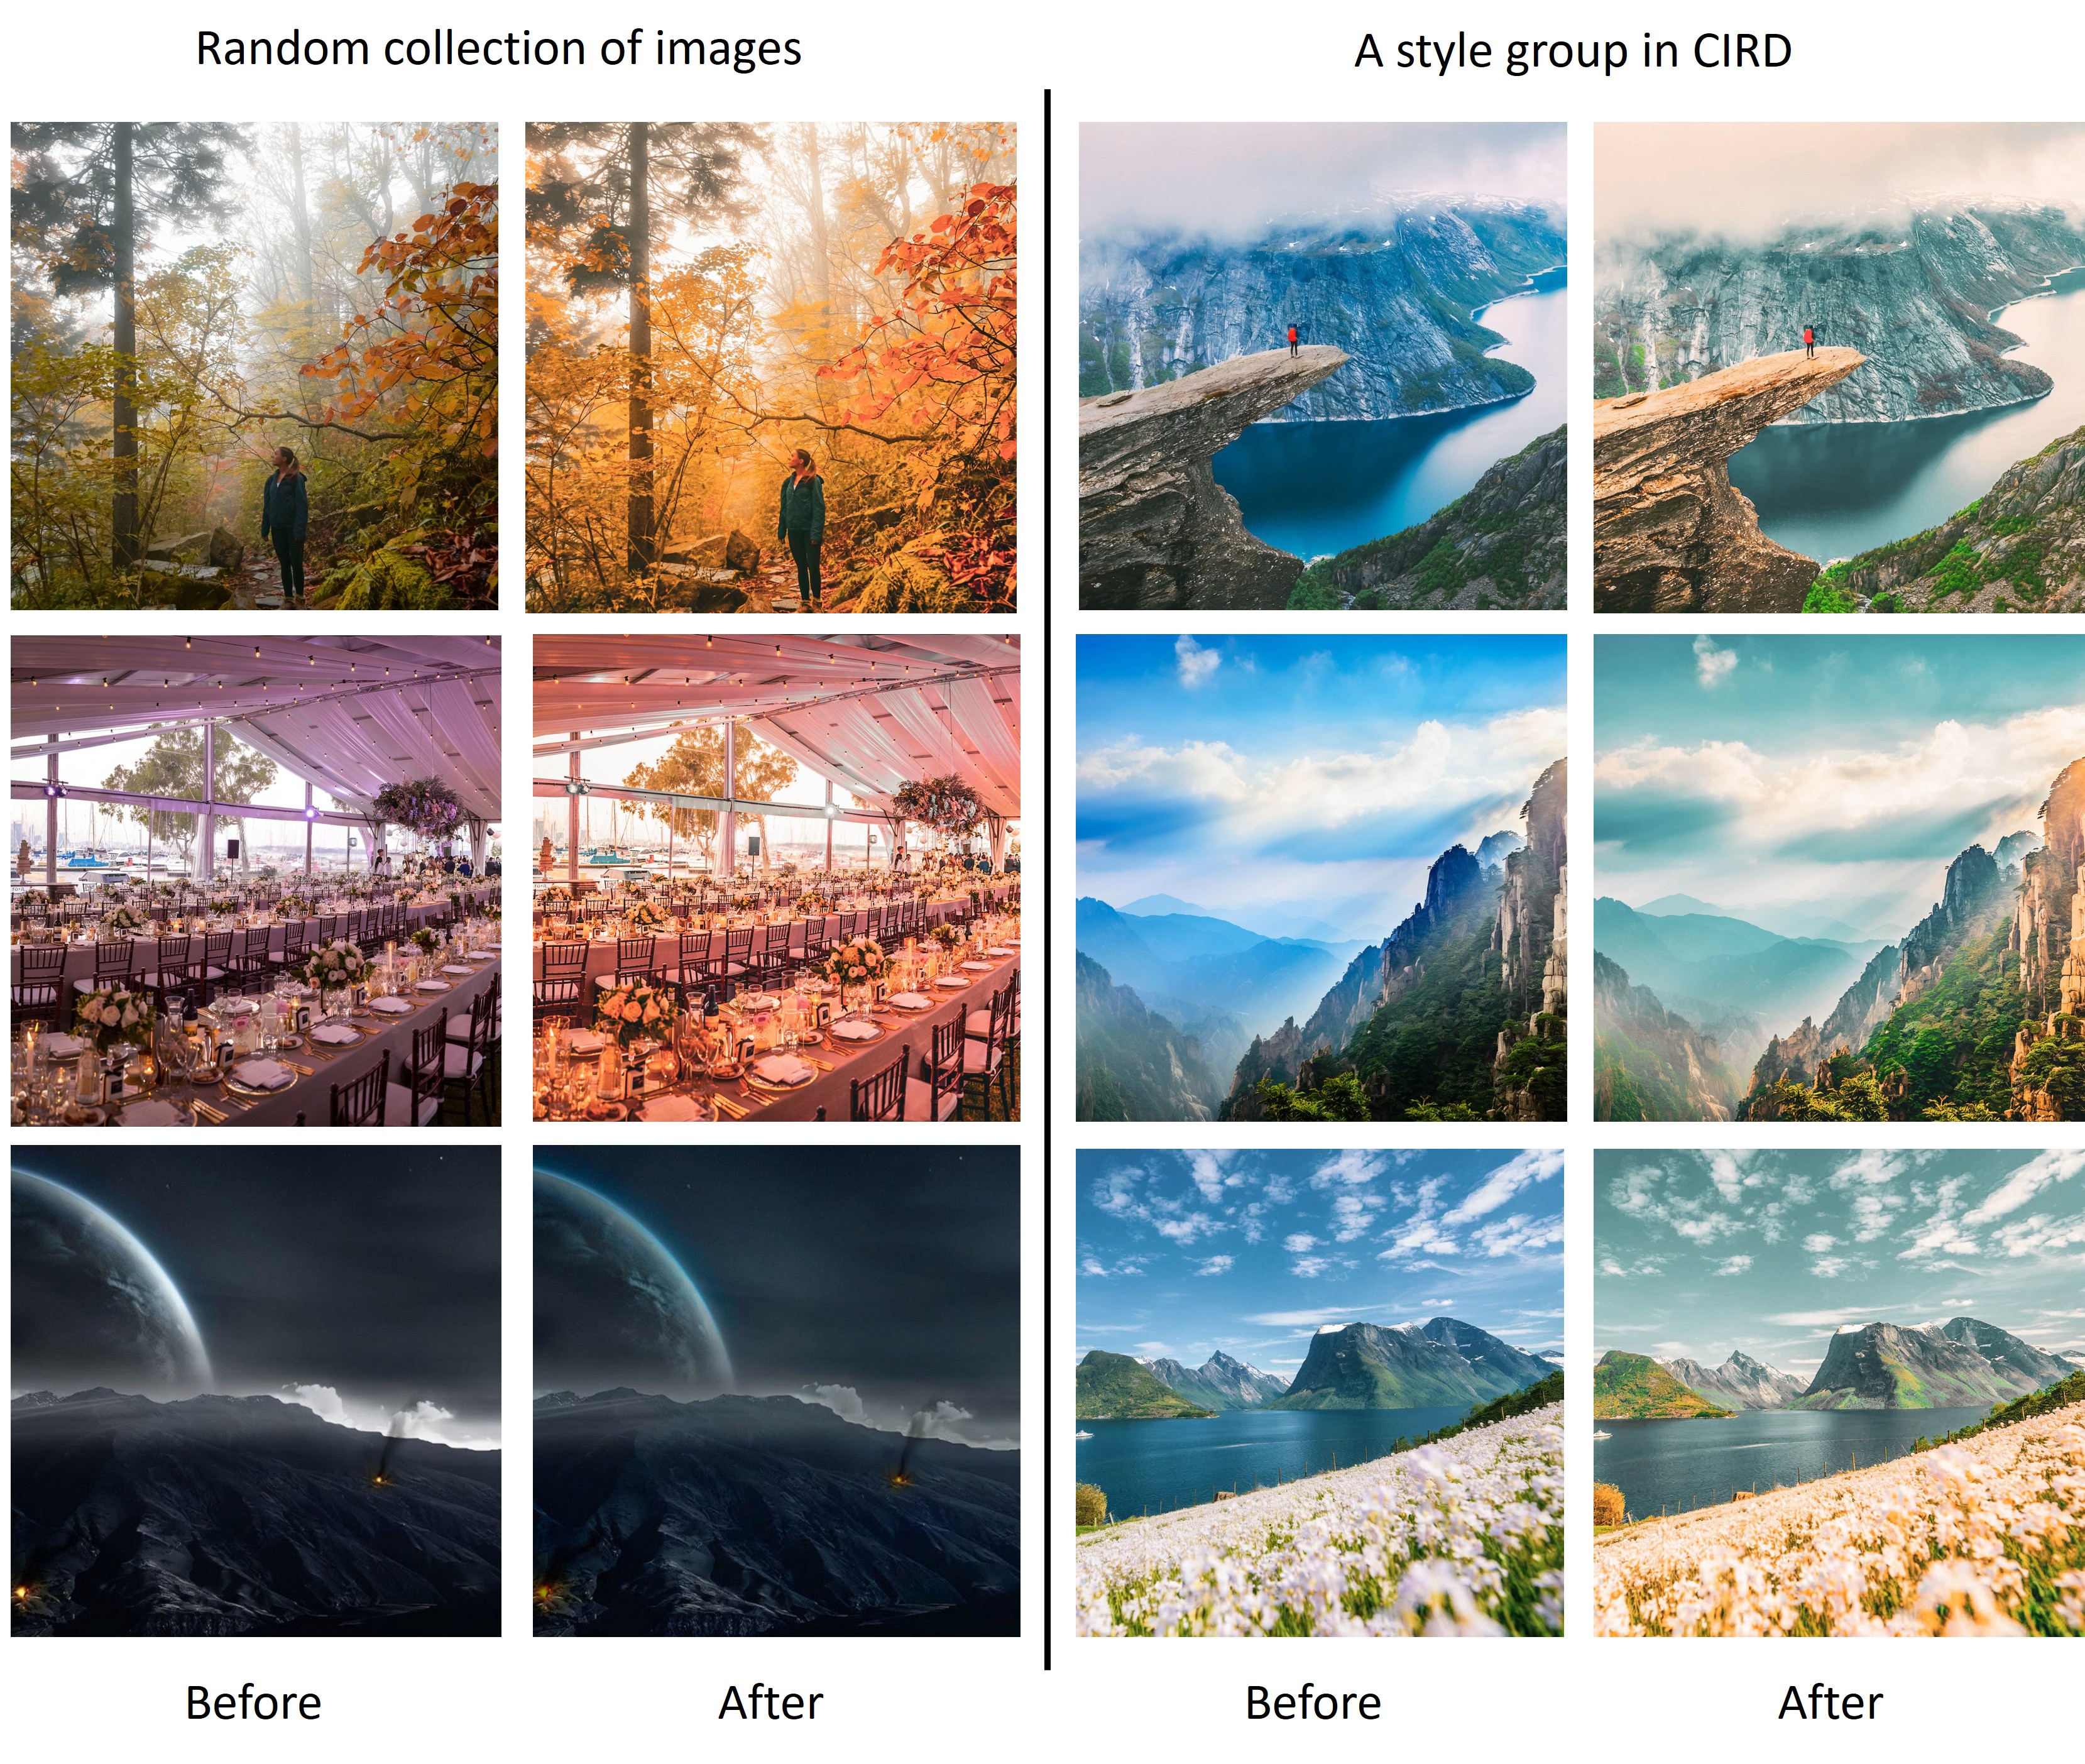Select the warm pink wedding tent after image

[x=776, y=878]
